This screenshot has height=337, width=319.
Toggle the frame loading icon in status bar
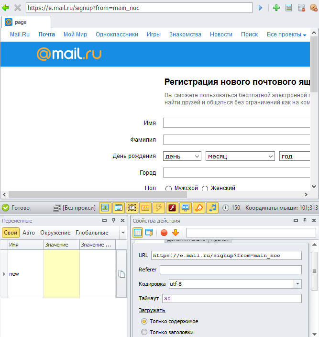pos(132,208)
